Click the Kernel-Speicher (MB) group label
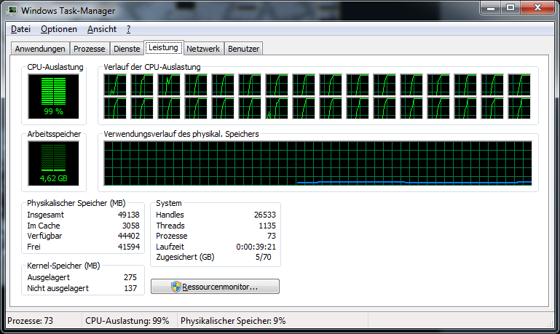560x334 pixels. pos(63,266)
